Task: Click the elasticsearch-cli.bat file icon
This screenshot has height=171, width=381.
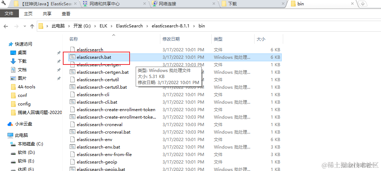Action: (x=72, y=102)
